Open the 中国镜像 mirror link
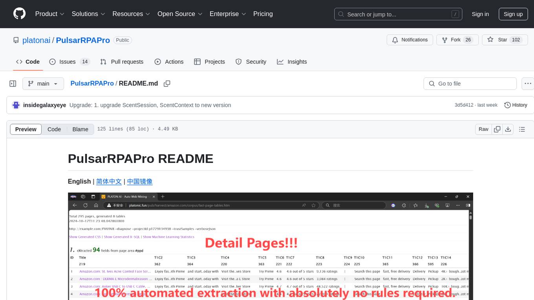 [140, 181]
